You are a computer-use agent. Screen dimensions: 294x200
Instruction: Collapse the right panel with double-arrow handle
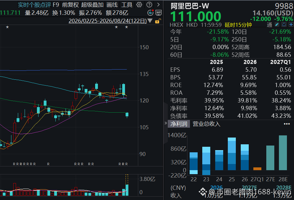(x=166, y=123)
